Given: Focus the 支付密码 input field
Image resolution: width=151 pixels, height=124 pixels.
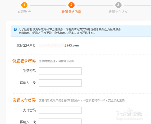Looking at the screenshot, I should pos(60,110).
